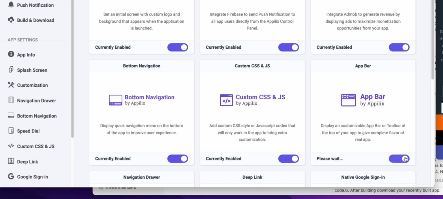Toggle off Custom CSS & JS
The height and width of the screenshot is (199, 443).
click(288, 159)
